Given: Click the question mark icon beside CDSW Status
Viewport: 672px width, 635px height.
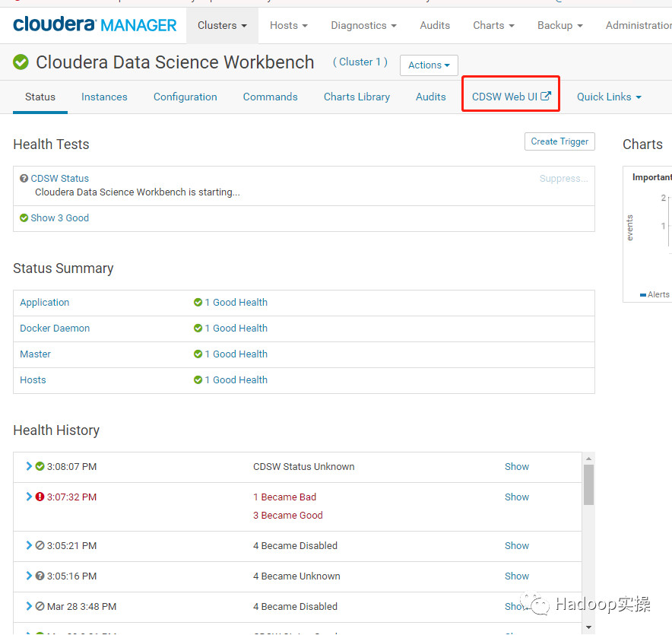Looking at the screenshot, I should tap(24, 179).
